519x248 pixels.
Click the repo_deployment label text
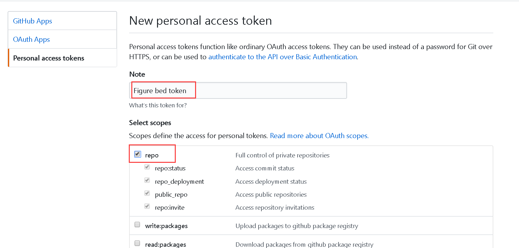pos(179,181)
